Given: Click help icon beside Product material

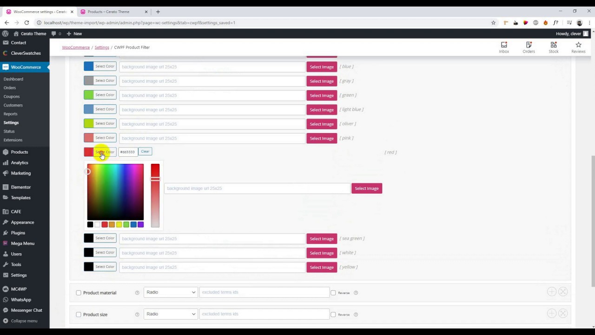Looking at the screenshot, I should pyautogui.click(x=137, y=293).
